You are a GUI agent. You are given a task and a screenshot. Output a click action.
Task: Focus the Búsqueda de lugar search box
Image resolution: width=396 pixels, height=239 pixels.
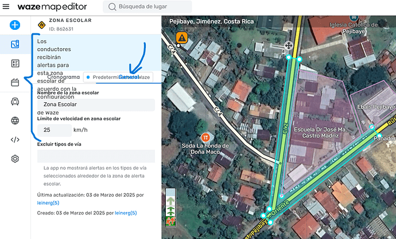pyautogui.click(x=147, y=6)
